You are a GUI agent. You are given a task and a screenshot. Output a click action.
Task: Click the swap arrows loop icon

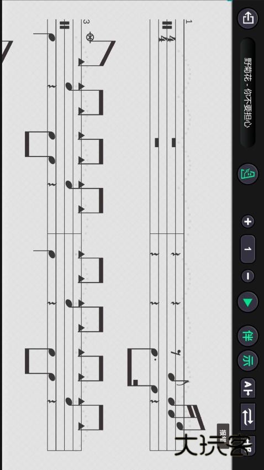[248, 417]
